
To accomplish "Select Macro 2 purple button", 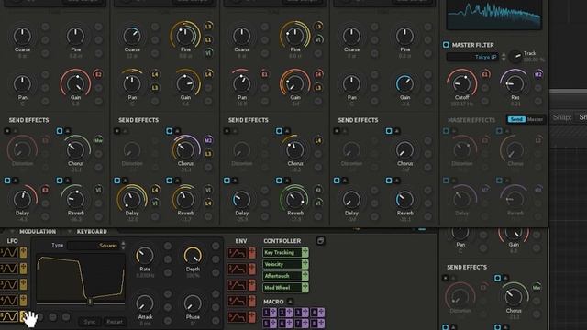I will 285,312.
